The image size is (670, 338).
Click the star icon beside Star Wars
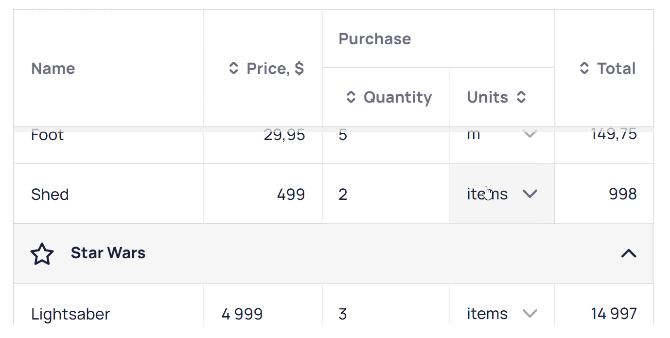point(42,254)
